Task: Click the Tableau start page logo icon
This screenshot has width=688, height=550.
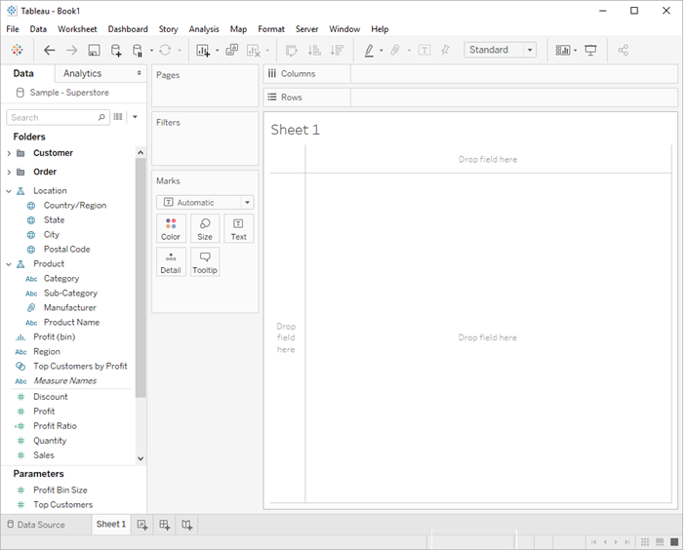Action: (17, 50)
